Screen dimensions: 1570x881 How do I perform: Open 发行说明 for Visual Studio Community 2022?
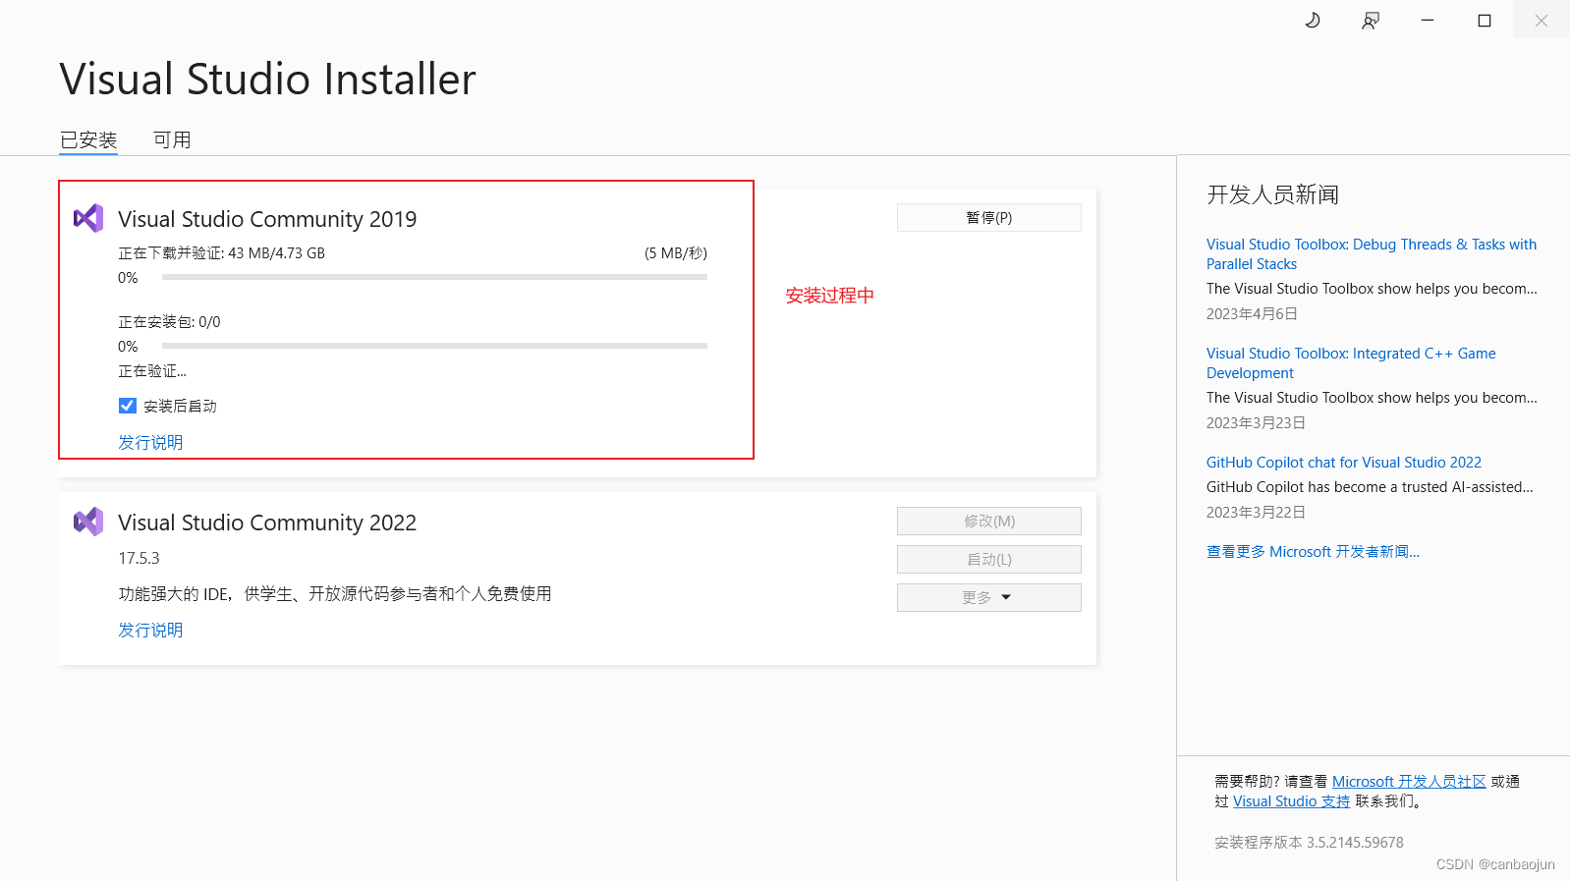tap(150, 630)
